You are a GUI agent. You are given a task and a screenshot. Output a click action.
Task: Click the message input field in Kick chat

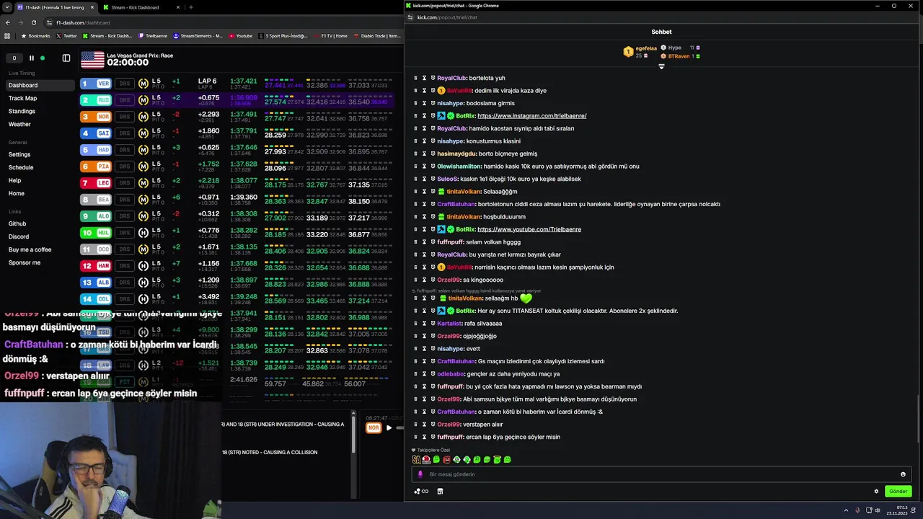[x=661, y=474]
